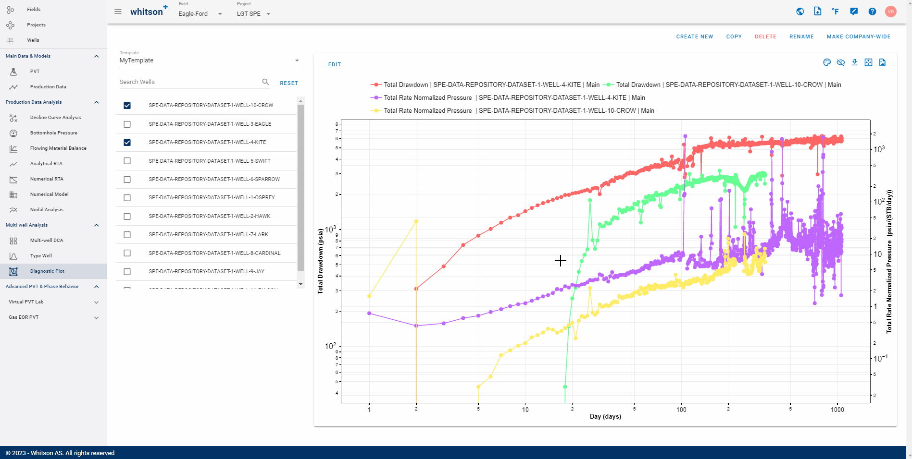Click the Decline Curve Analysis icon
Viewport: 912px width, 459px height.
point(13,118)
